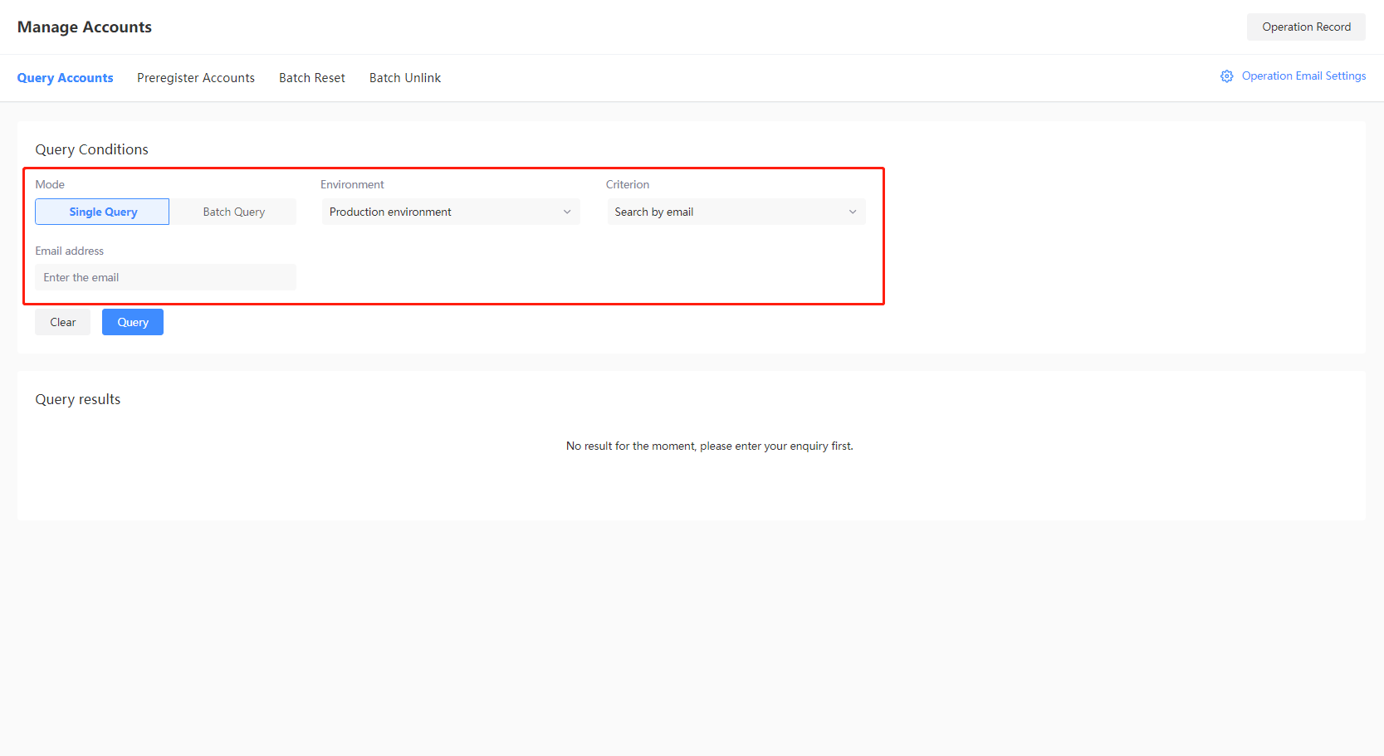Click the Manage Accounts heading
1384x756 pixels.
click(84, 27)
